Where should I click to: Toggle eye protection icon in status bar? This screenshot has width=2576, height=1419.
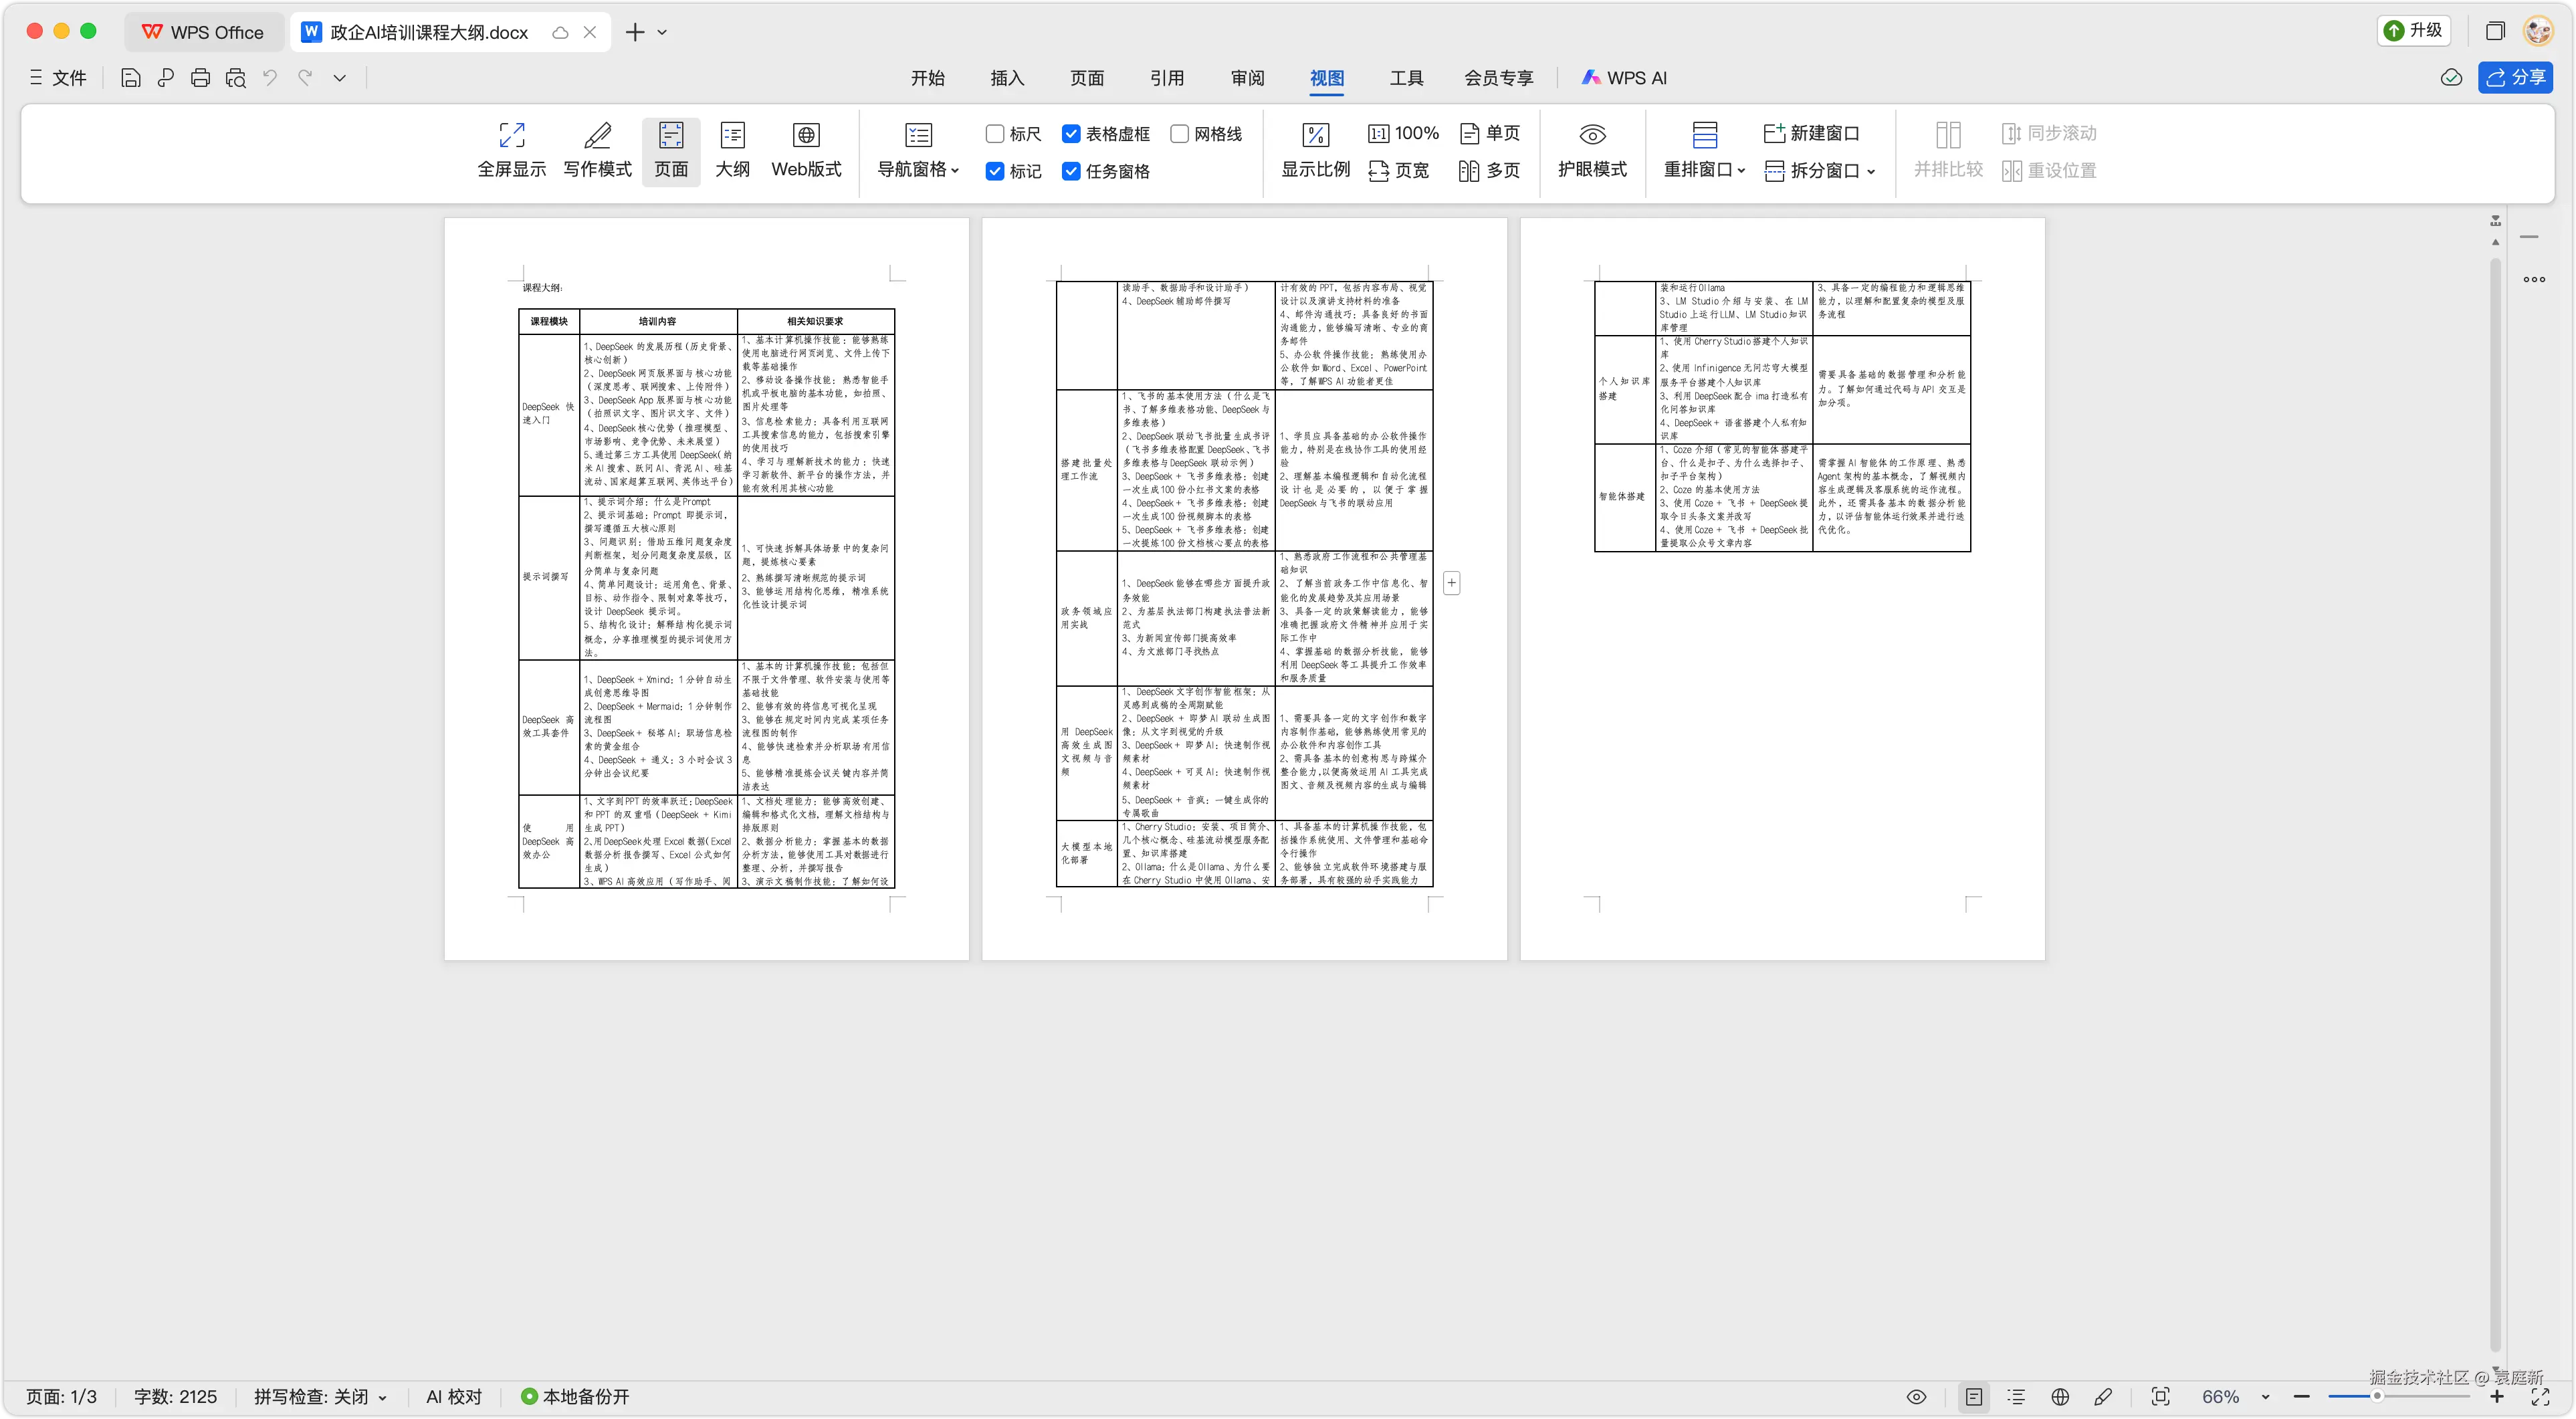click(1916, 1396)
